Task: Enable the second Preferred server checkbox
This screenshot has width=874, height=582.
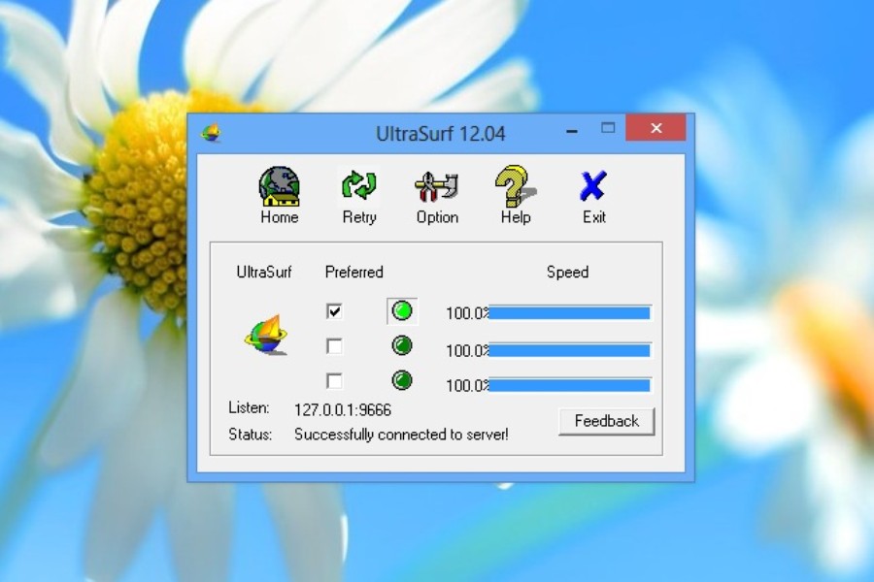Action: (x=334, y=346)
